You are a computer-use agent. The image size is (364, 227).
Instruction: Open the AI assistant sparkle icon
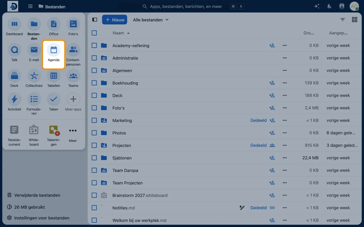point(317,6)
